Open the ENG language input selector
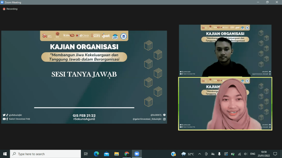This screenshot has width=282, height=158. pyautogui.click(x=253, y=154)
